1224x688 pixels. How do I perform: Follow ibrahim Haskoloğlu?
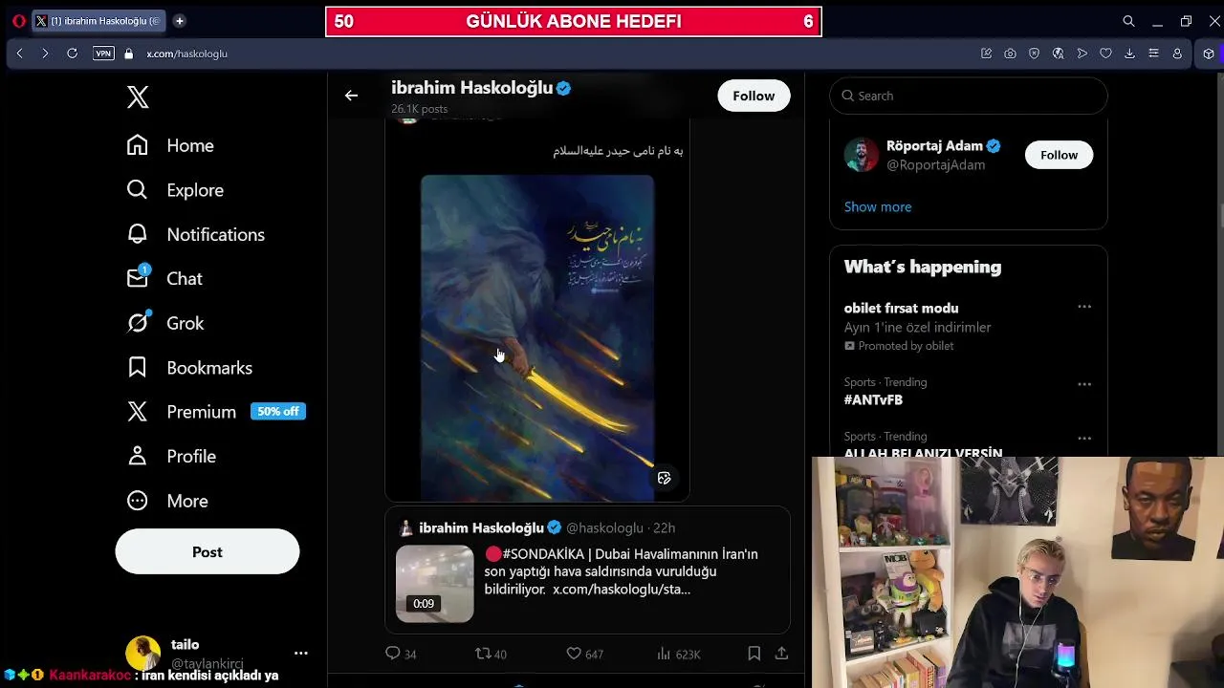(754, 96)
